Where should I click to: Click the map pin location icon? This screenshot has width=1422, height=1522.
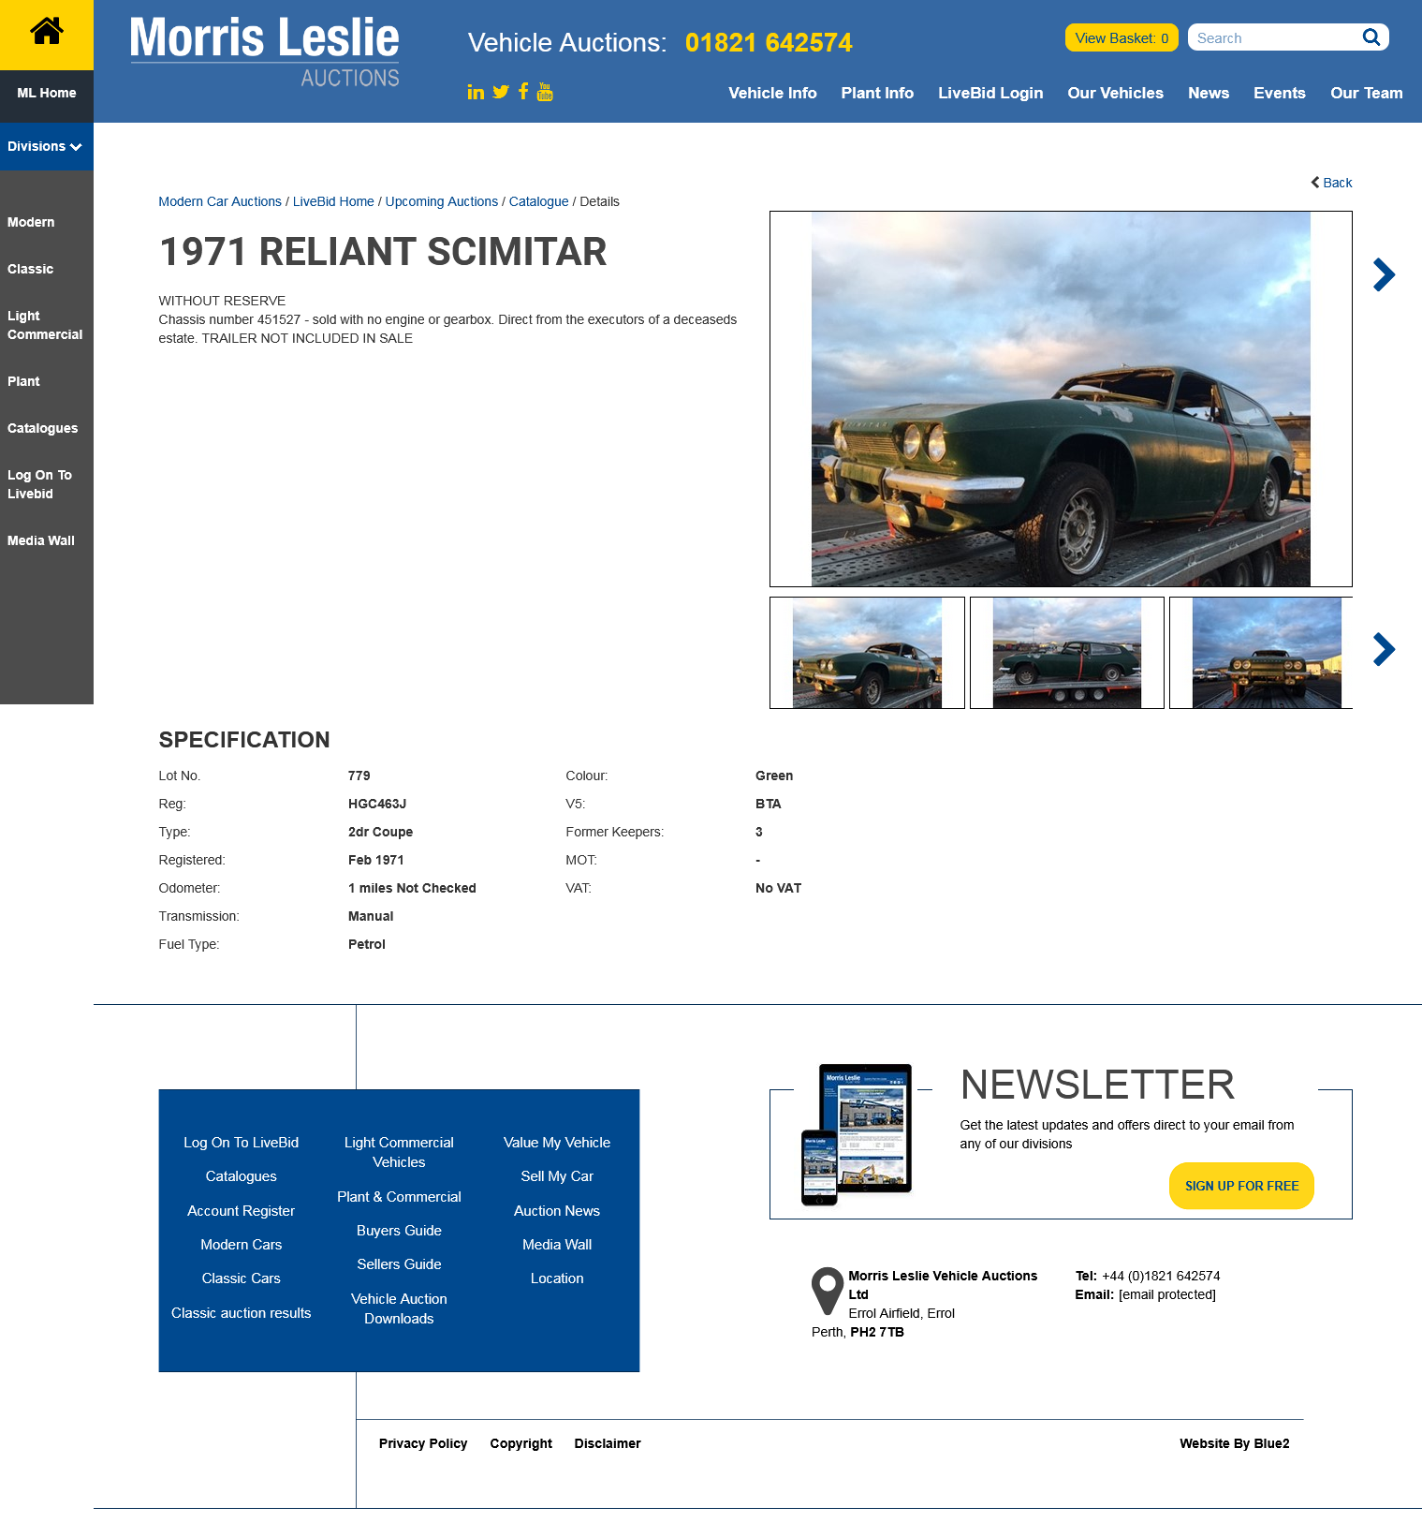tap(828, 1291)
